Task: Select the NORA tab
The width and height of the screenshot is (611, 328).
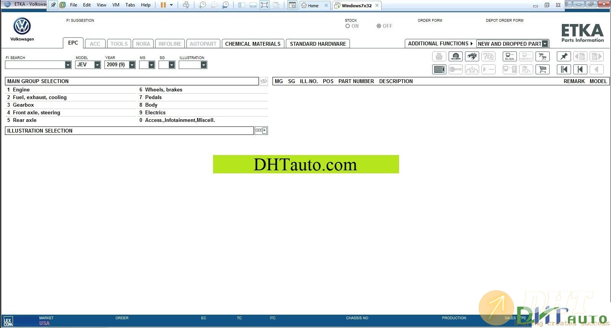Action: click(143, 44)
